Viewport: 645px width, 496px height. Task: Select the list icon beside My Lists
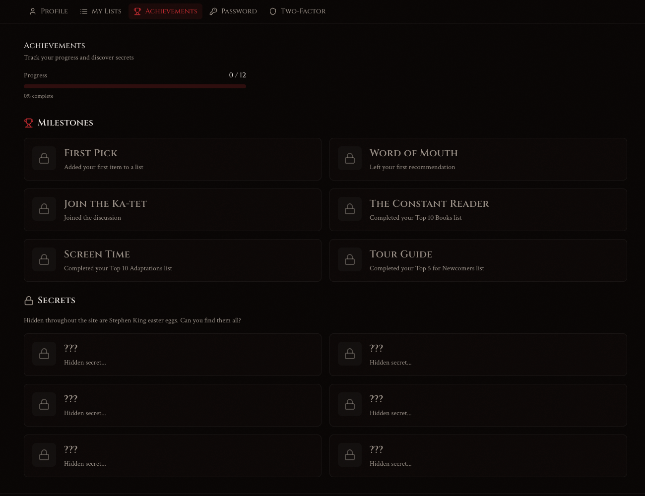[x=84, y=11]
